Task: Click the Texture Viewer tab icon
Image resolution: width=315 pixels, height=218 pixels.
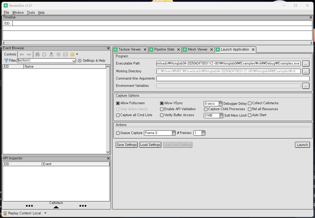Action: pos(115,49)
